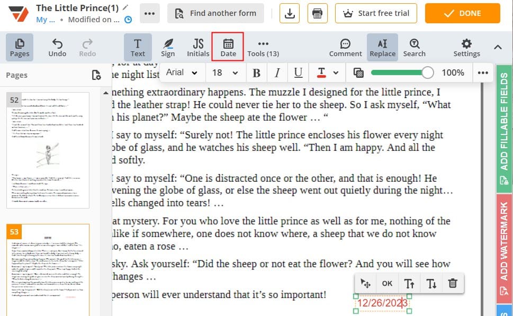Click the DONE button
This screenshot has width=513, height=316.
(x=462, y=13)
